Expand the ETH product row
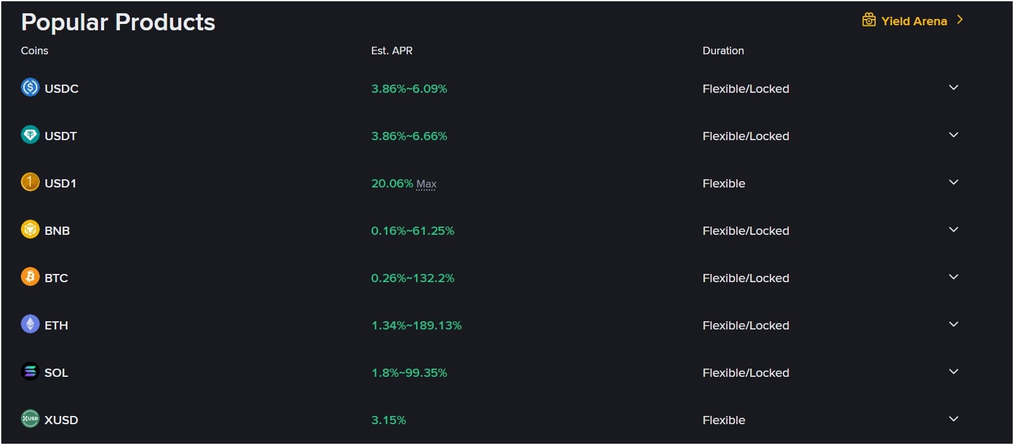 [x=953, y=324]
